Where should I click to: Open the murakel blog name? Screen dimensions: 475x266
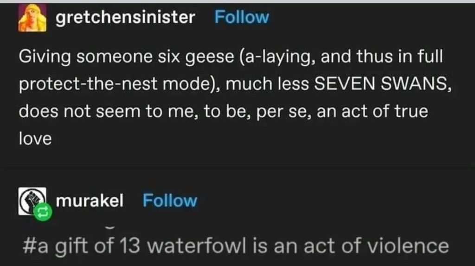(x=90, y=201)
